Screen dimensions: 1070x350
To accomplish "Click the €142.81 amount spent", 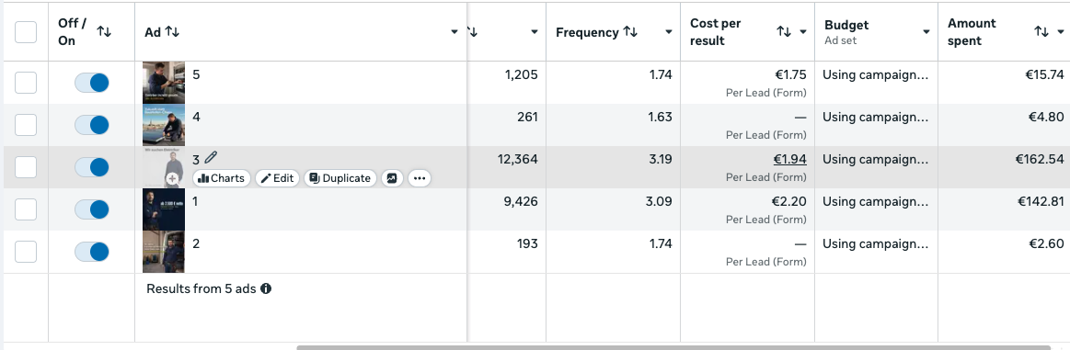I will pyautogui.click(x=1041, y=201).
